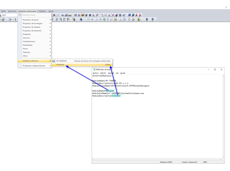
Task: Open Archivo menu in Bloc de notas
Action: click(x=96, y=73)
